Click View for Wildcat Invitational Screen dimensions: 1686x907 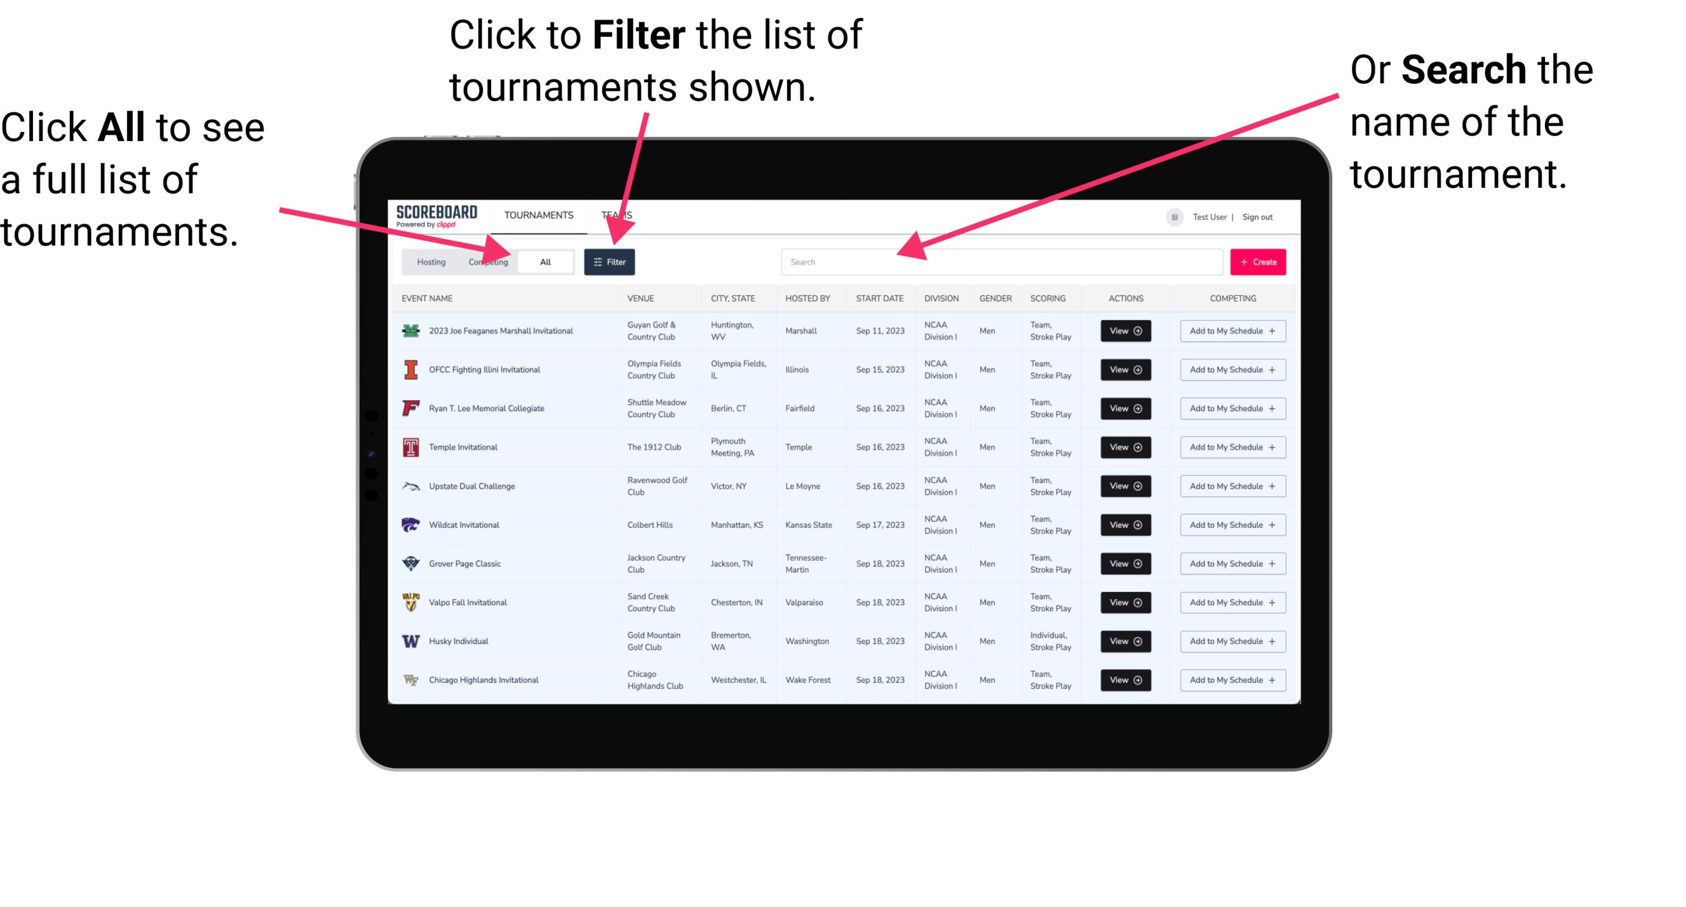click(1125, 525)
